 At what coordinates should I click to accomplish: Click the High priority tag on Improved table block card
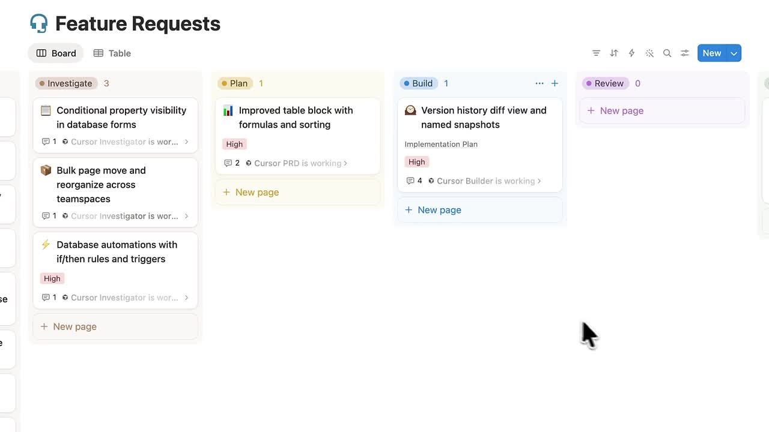pyautogui.click(x=234, y=144)
